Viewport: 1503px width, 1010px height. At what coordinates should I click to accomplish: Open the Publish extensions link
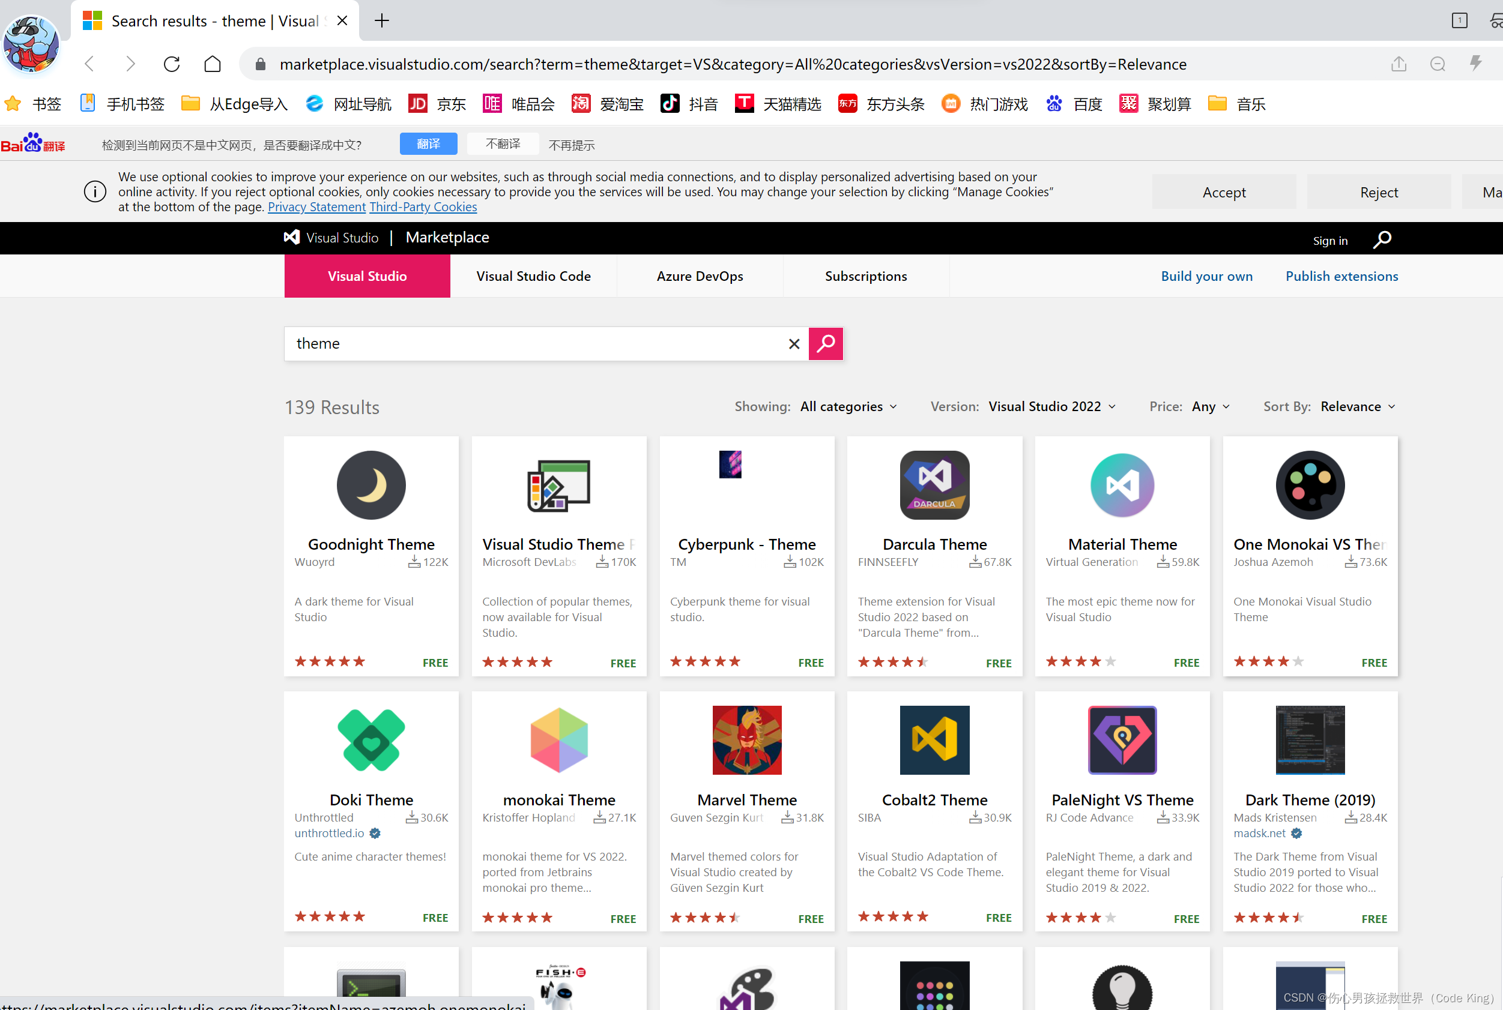(1341, 275)
